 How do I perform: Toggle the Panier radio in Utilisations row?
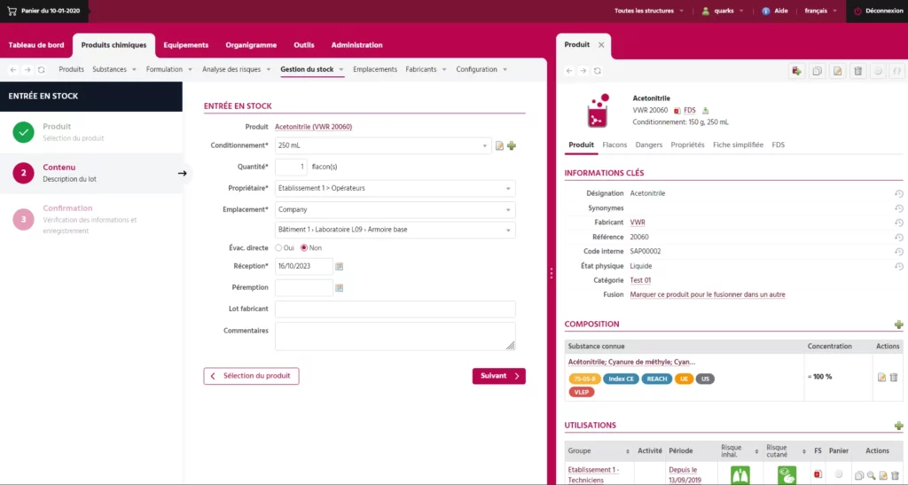(x=839, y=474)
